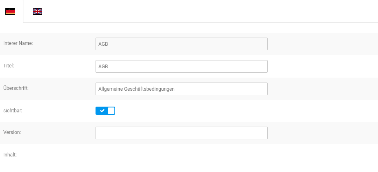Click the empty tab bar area beside the flags
Viewport: 378px width, 172px height.
coord(205,11)
